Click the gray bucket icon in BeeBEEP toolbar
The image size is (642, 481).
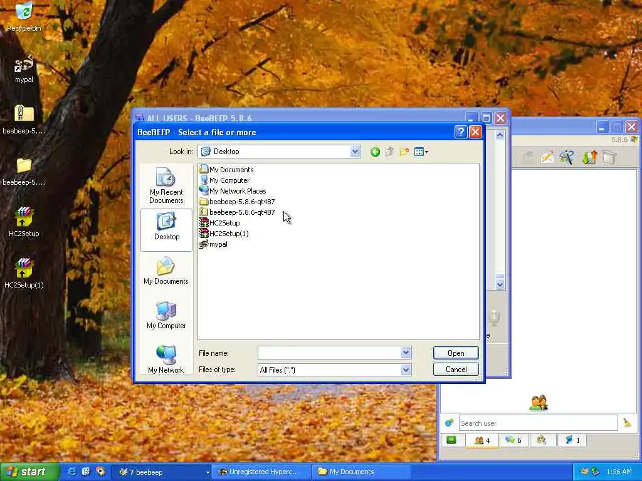609,157
